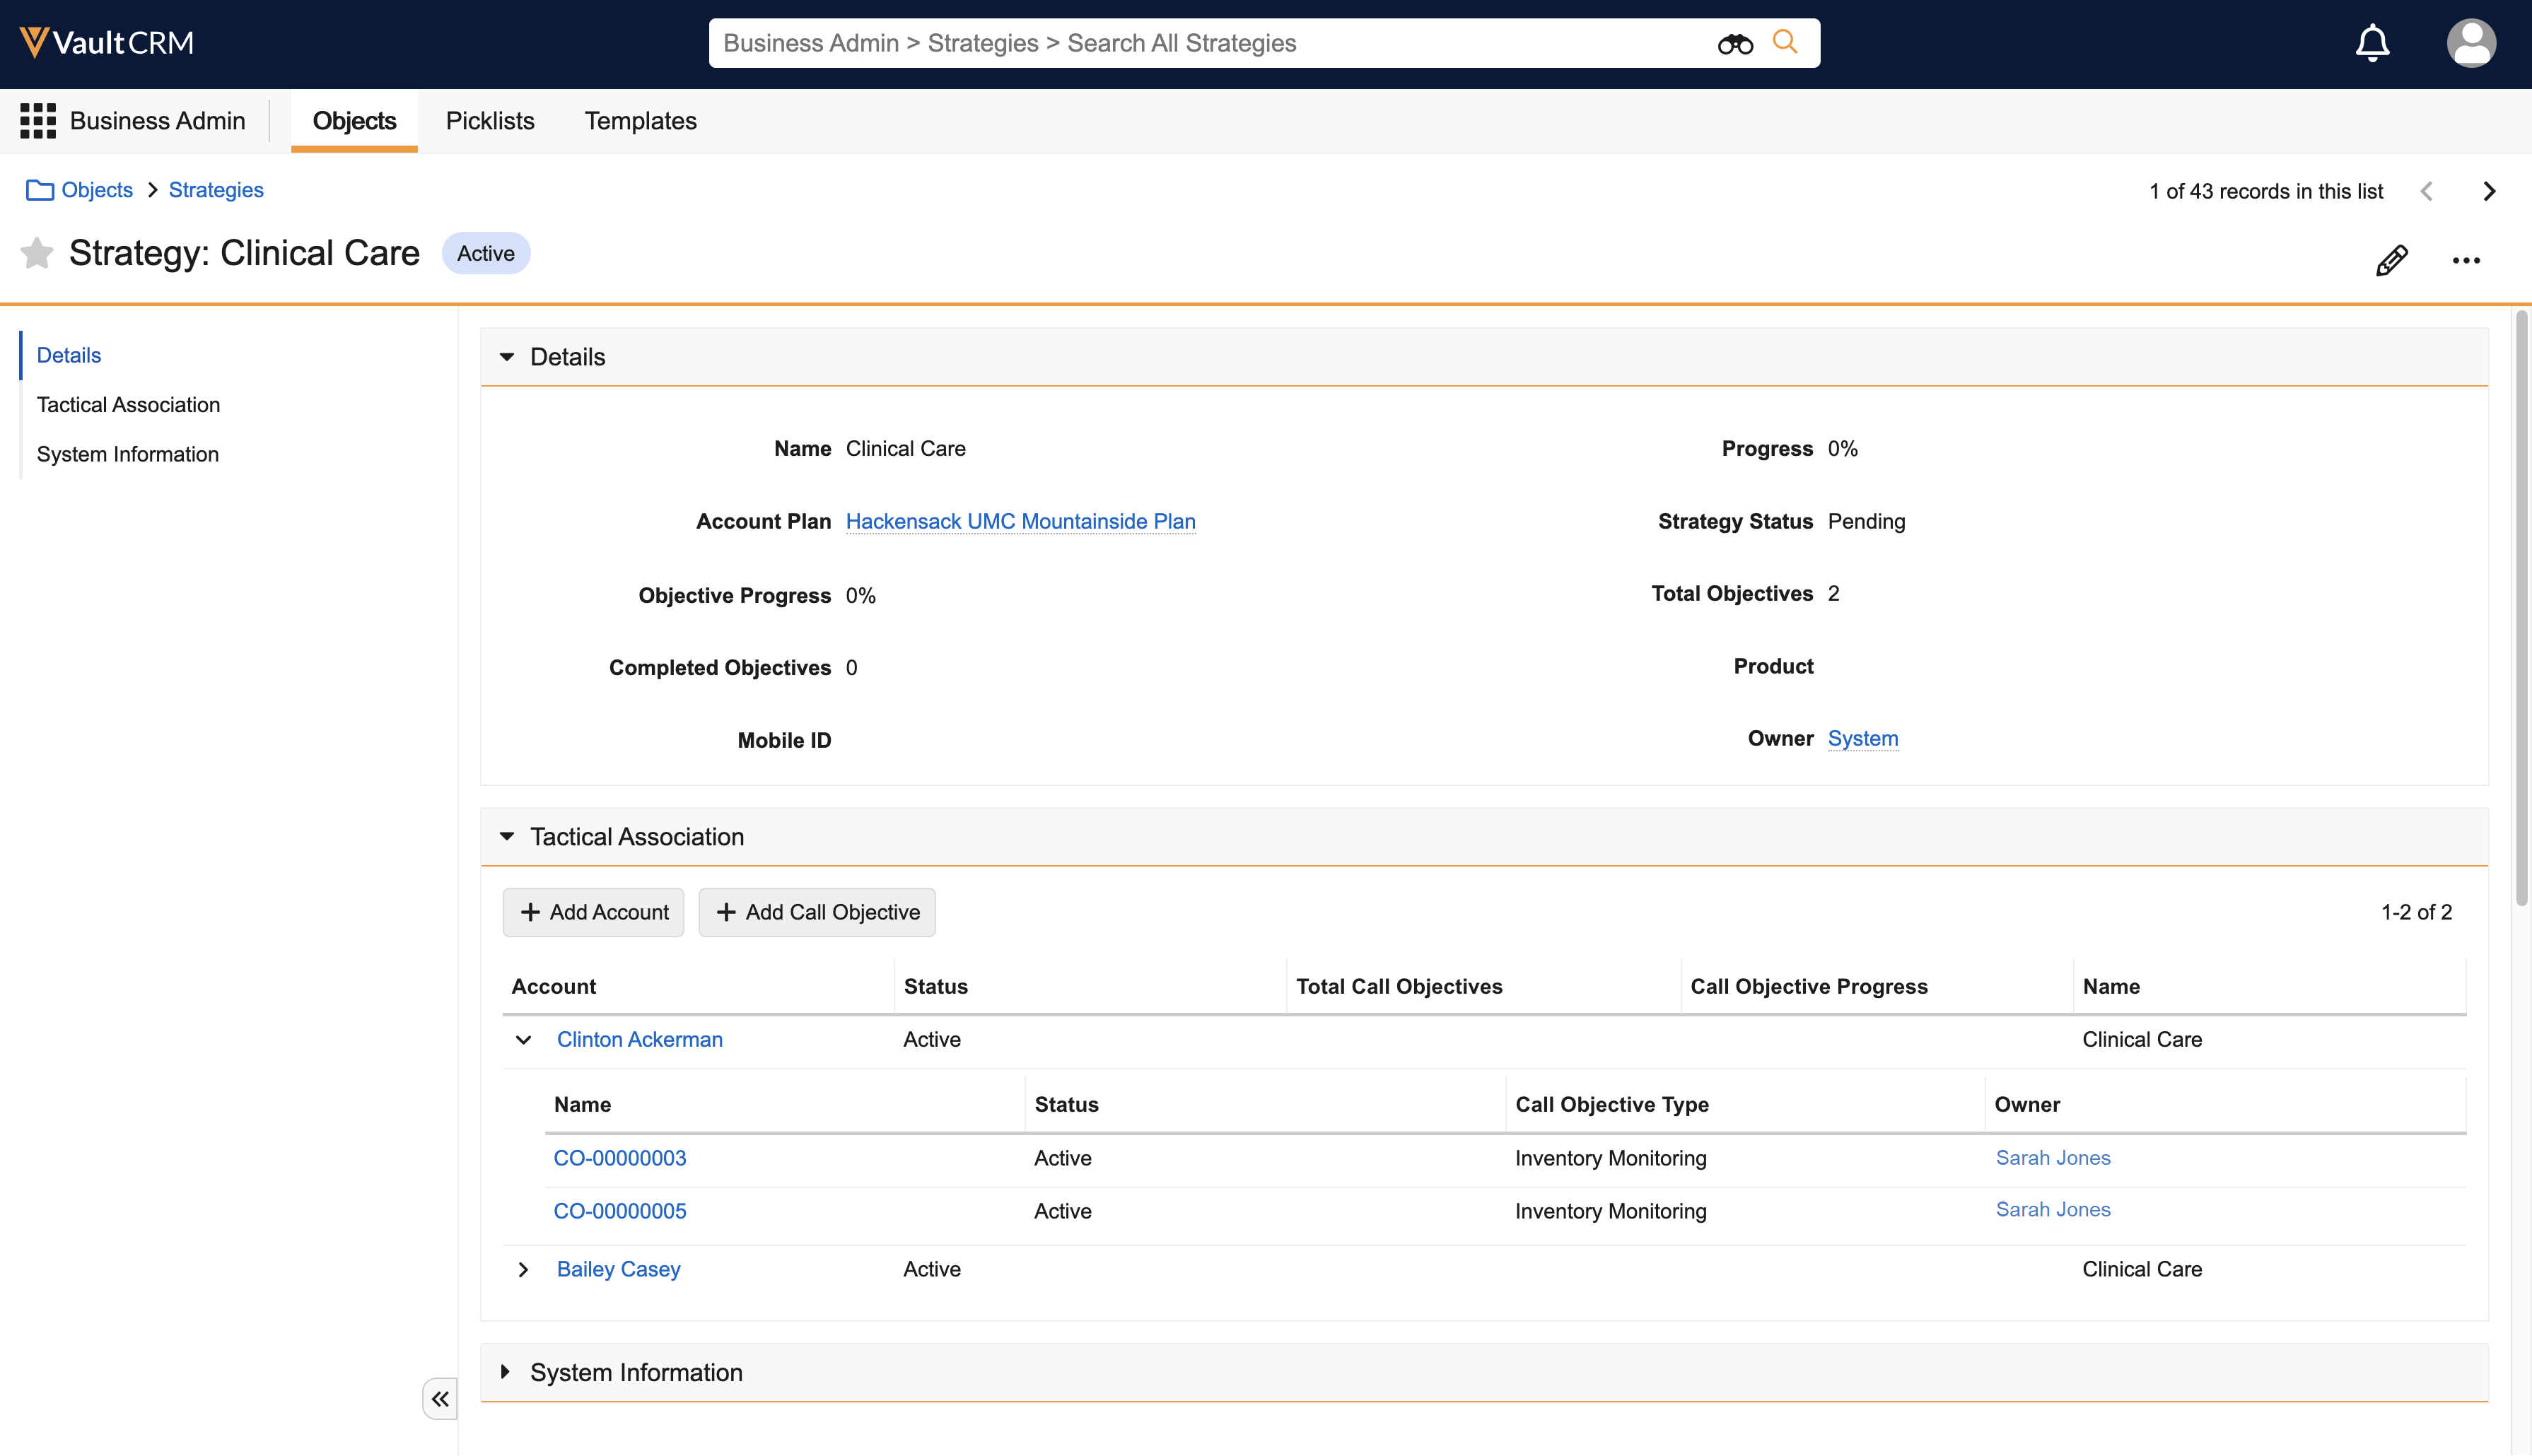Expand the System Information section
Image resolution: width=2532 pixels, height=1456 pixels.
(506, 1372)
